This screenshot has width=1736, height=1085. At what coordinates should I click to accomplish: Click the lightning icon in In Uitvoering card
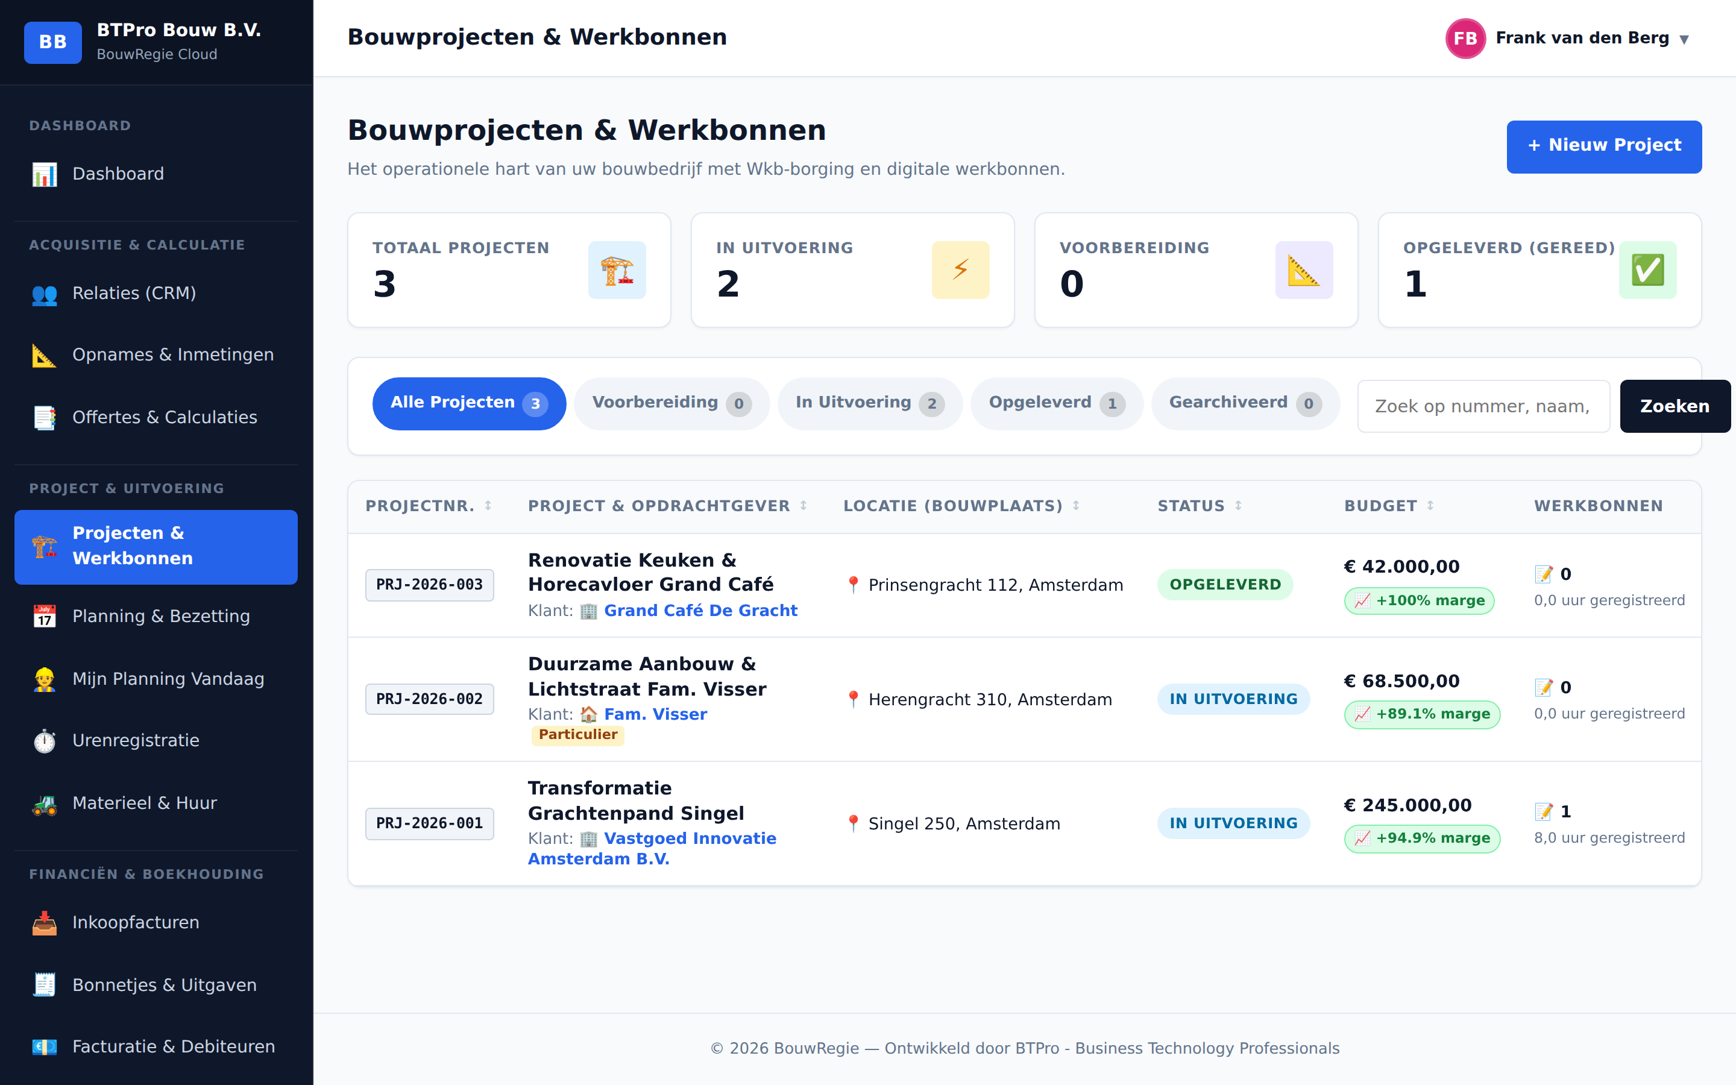pos(961,270)
